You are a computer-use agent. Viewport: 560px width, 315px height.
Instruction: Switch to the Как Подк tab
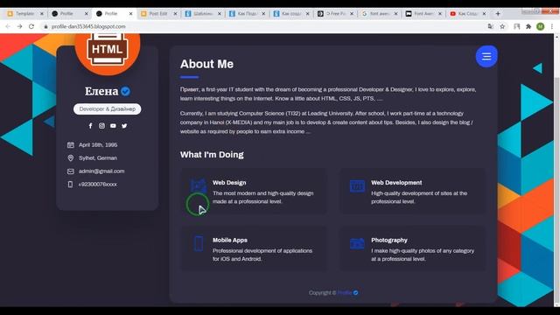pos(247,14)
